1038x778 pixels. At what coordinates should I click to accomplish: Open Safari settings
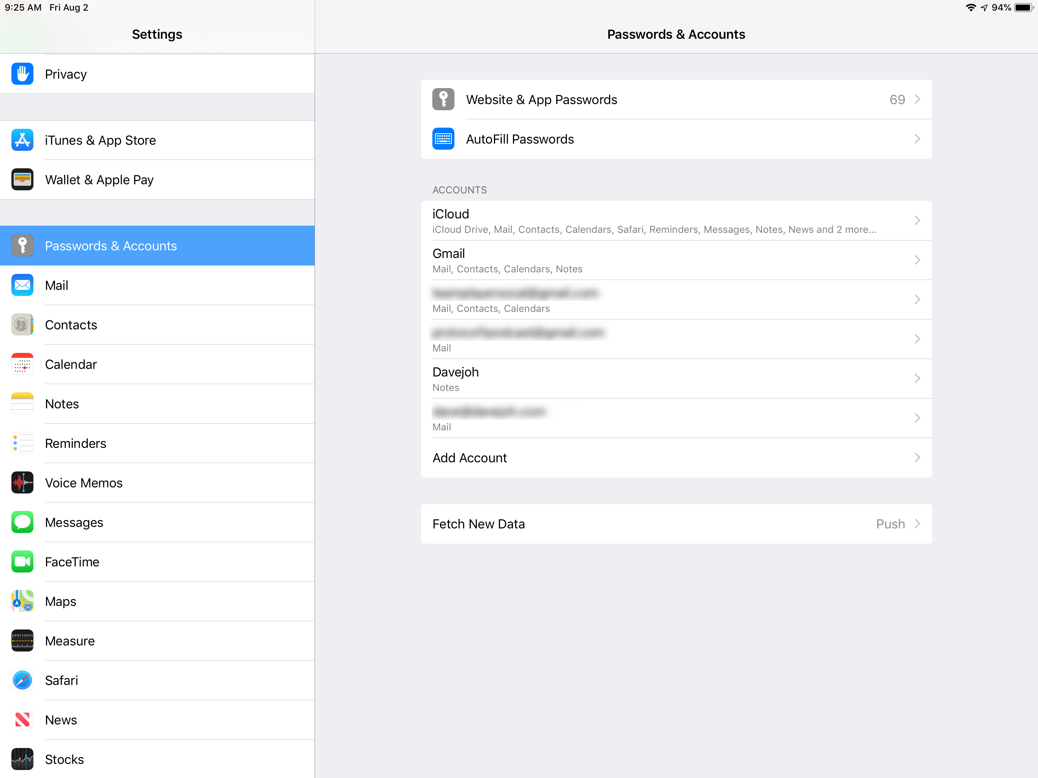pyautogui.click(x=157, y=680)
